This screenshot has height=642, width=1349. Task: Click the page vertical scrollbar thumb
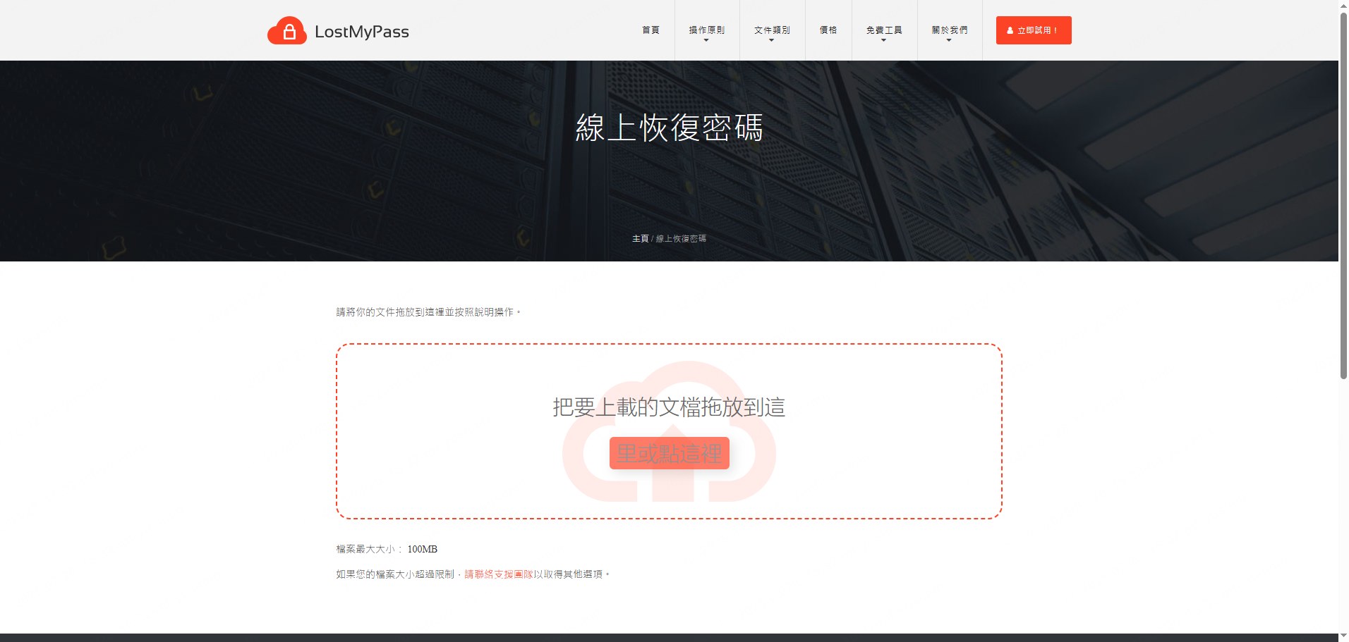[x=1343, y=196]
